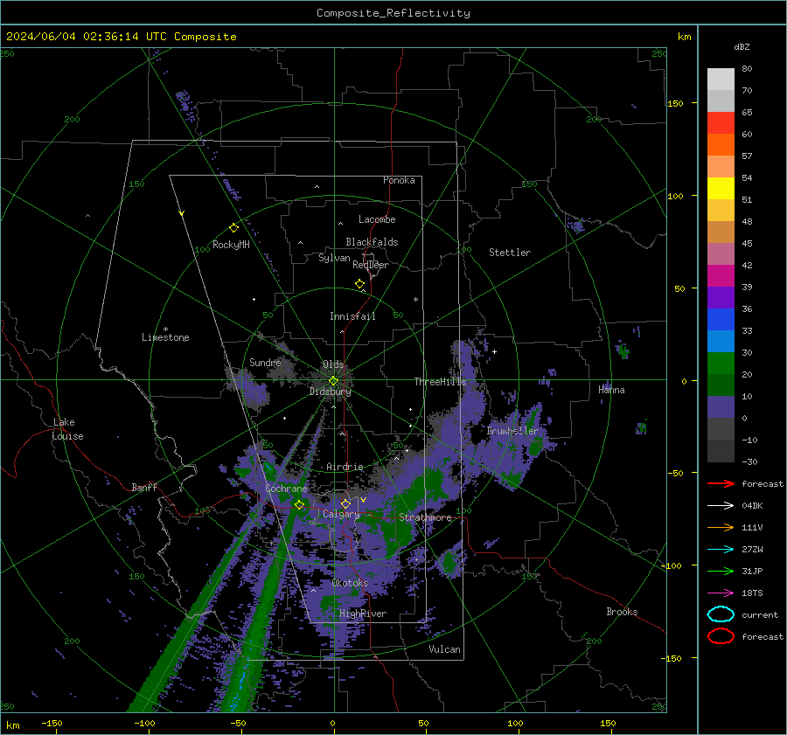
Task: Click the Cochrane city label
Action: (286, 489)
